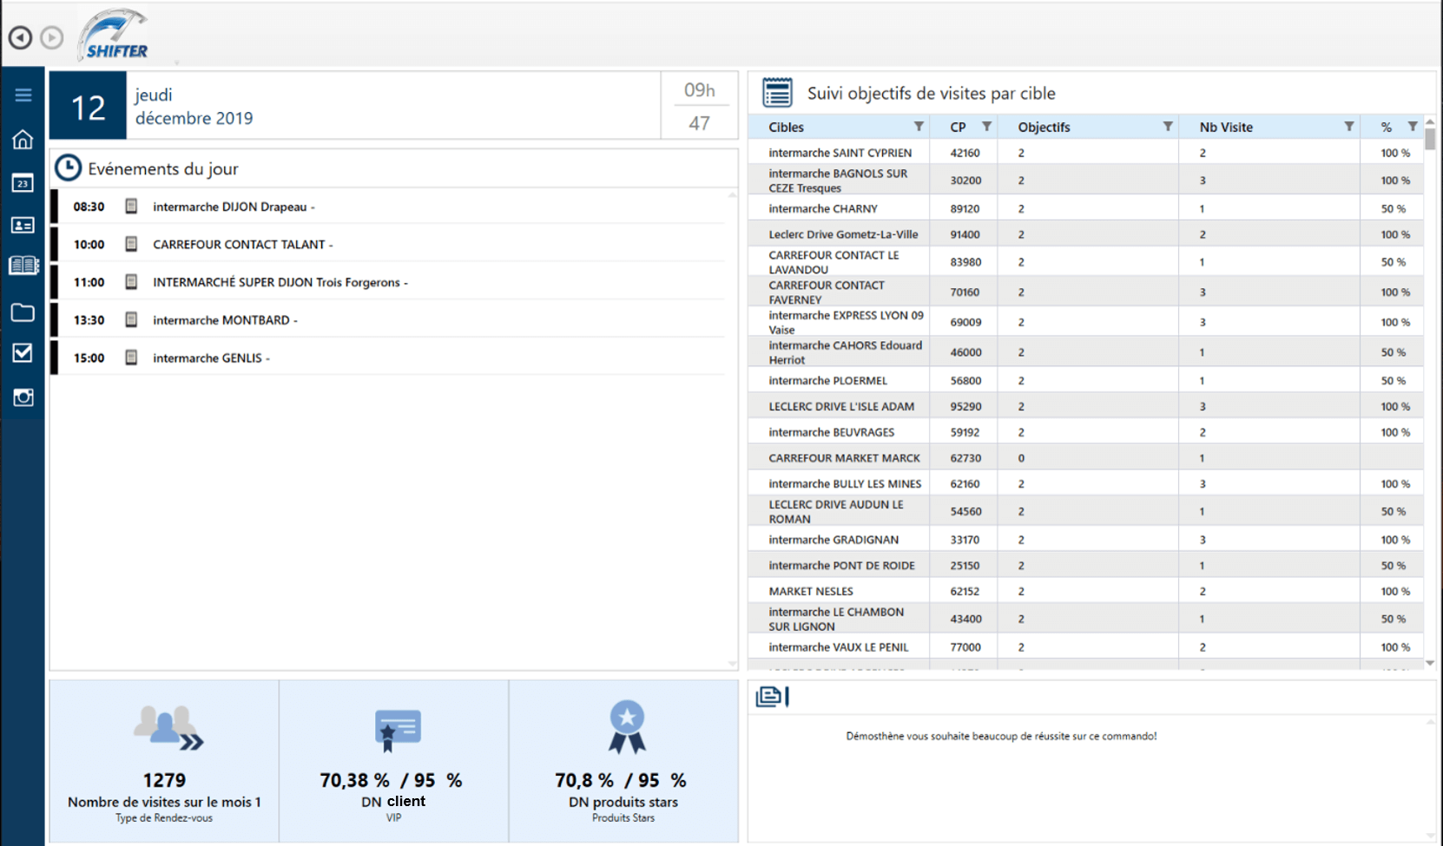Click document icon for intermarche MONTBARD event

[x=131, y=319]
